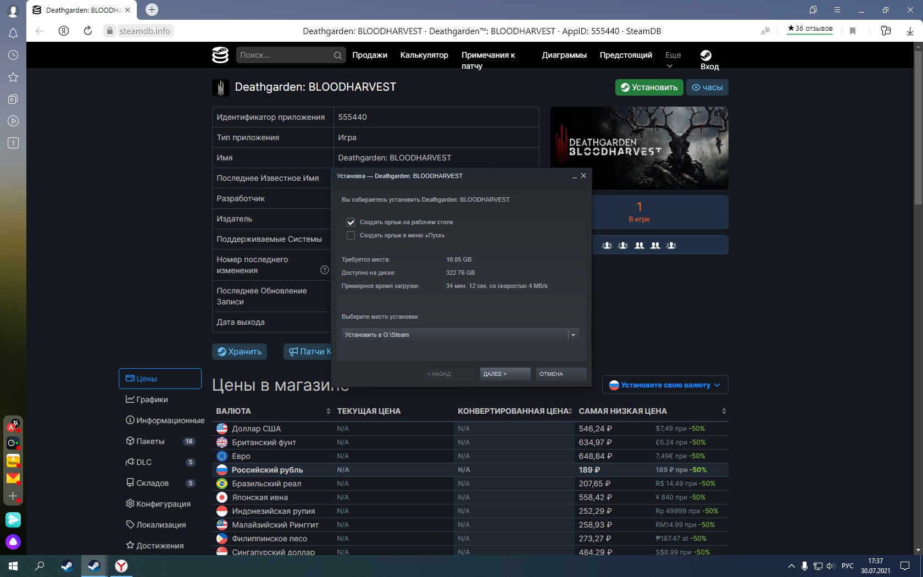Click the help question mark by Номер последнего изменения

(x=324, y=270)
